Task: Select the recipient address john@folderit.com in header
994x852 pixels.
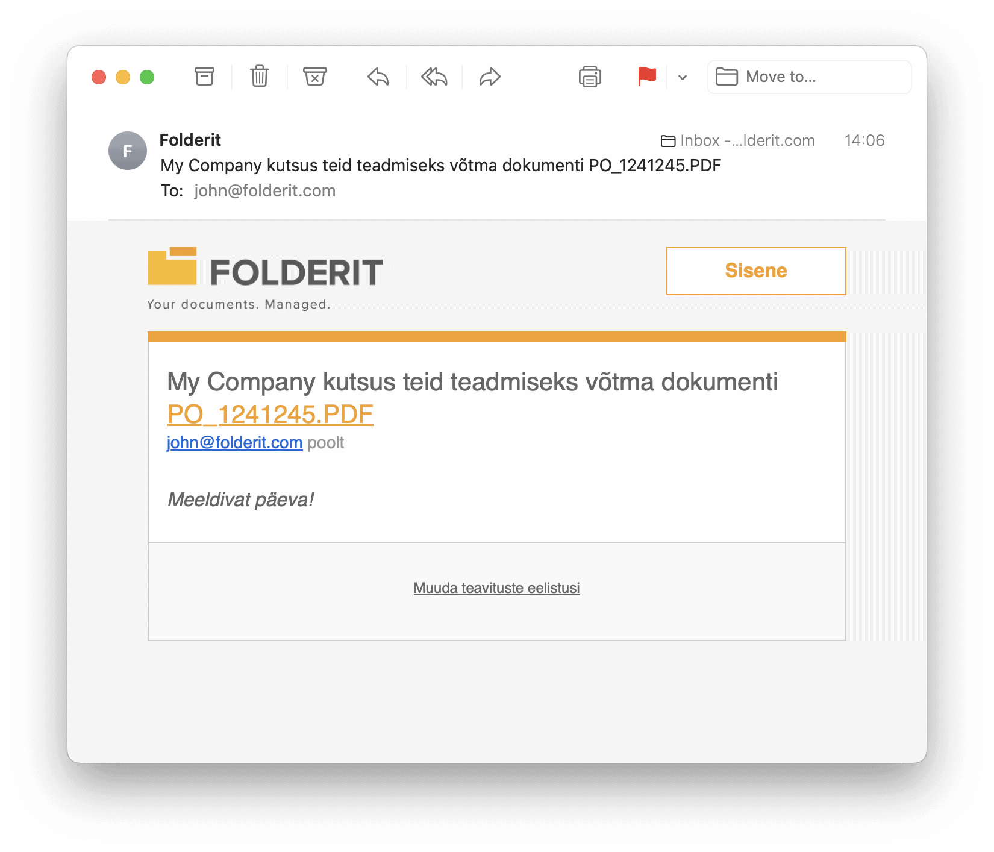Action: click(264, 191)
